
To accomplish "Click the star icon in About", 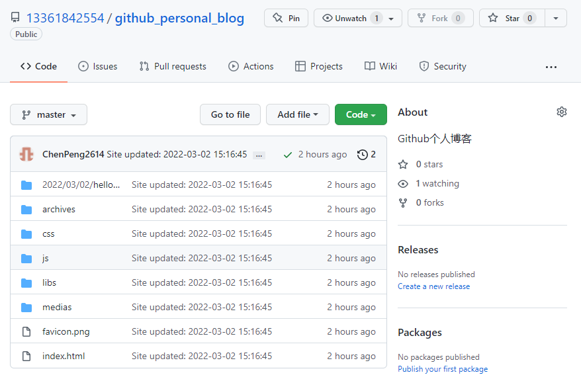I will click(x=403, y=165).
